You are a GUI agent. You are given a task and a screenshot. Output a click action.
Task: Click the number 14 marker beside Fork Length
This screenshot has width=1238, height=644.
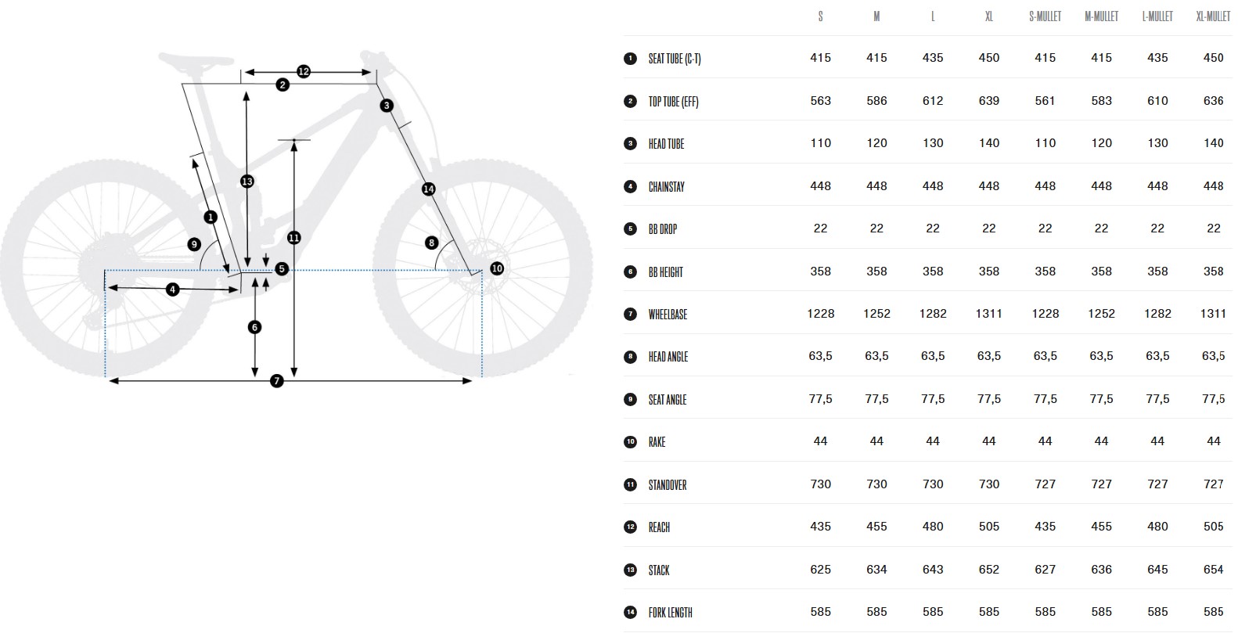631,613
